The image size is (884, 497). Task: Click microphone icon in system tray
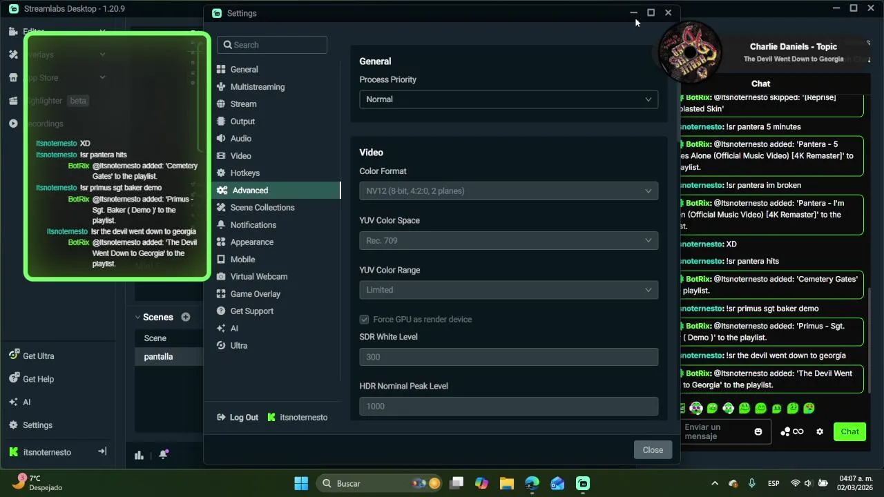click(x=752, y=483)
